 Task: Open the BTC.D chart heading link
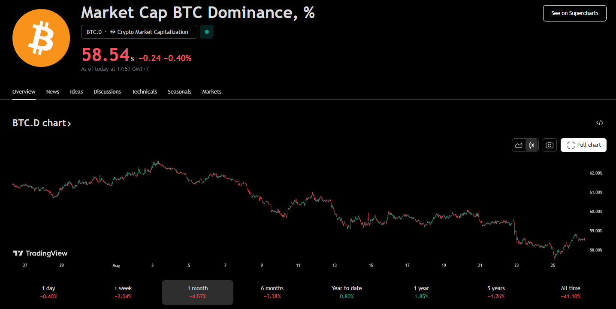pyautogui.click(x=42, y=123)
